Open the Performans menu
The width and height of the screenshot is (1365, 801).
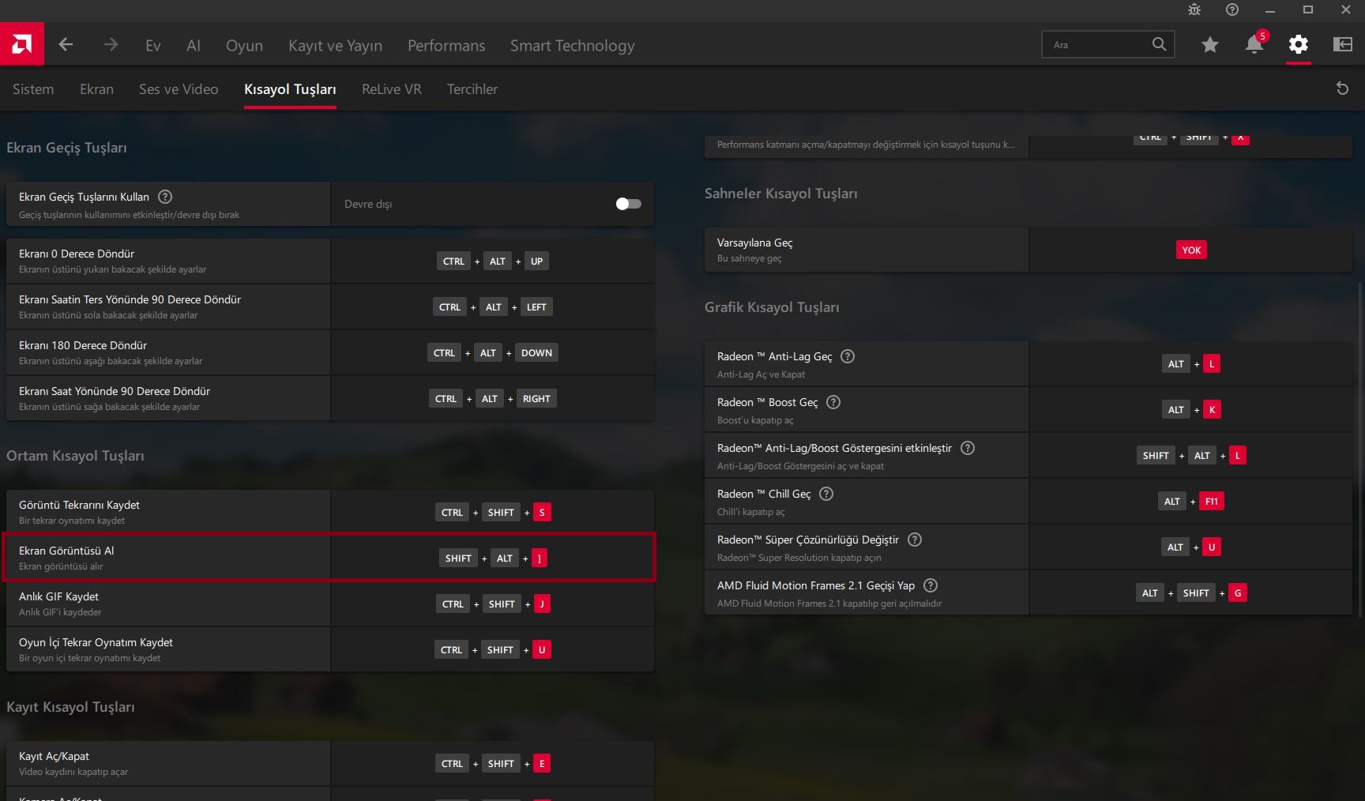coord(446,45)
